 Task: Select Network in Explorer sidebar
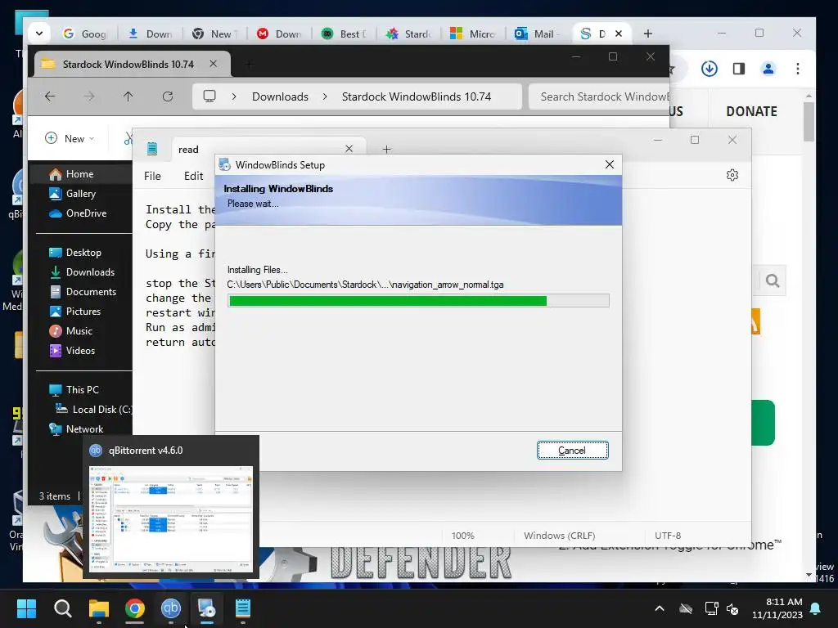pyautogui.click(x=75, y=428)
